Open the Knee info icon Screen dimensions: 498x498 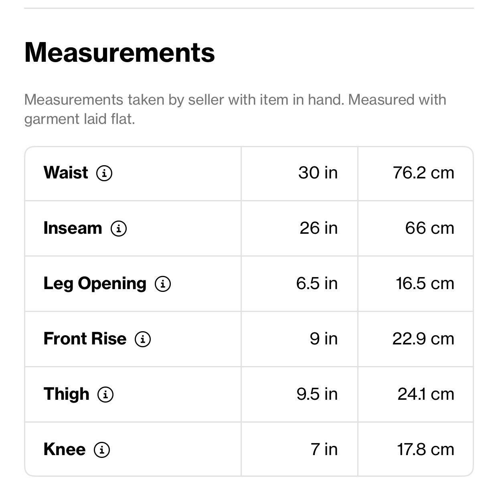102,450
